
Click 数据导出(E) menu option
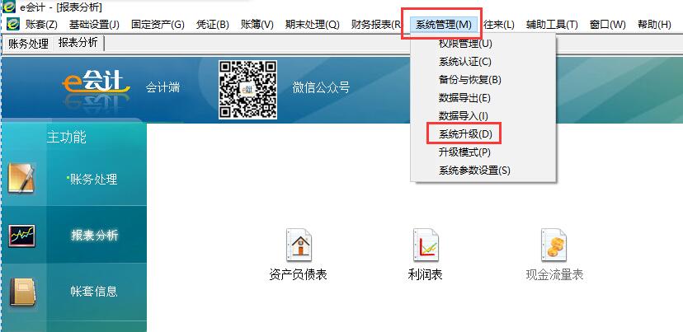(465, 98)
